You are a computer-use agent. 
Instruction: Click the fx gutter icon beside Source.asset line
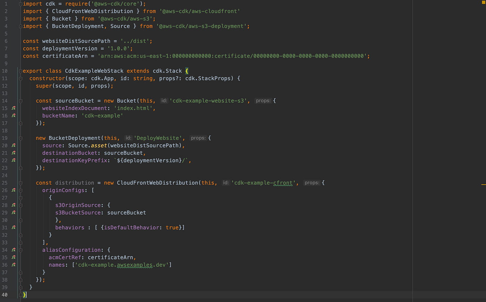tap(13, 145)
